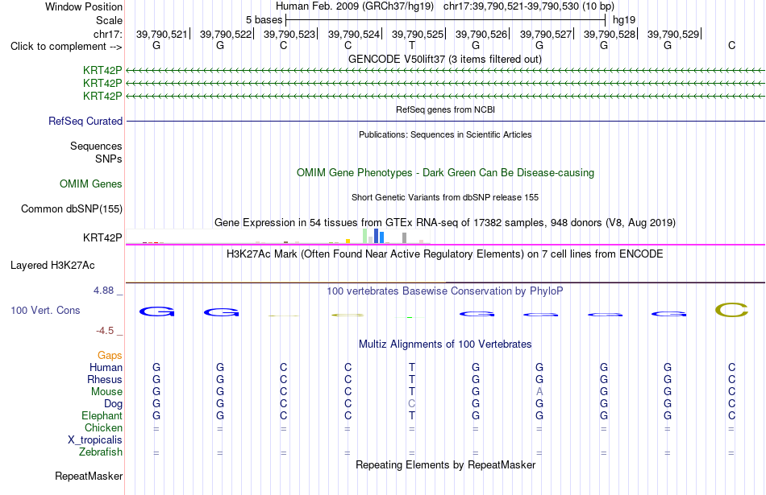The height and width of the screenshot is (495, 766).
Task: Click coordinate label 39,790,523
Action: pos(289,34)
